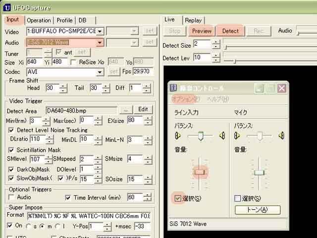Click left speaker icon of mic balance
Viewport: 317px width, 238px height.
pyautogui.click(x=237, y=135)
